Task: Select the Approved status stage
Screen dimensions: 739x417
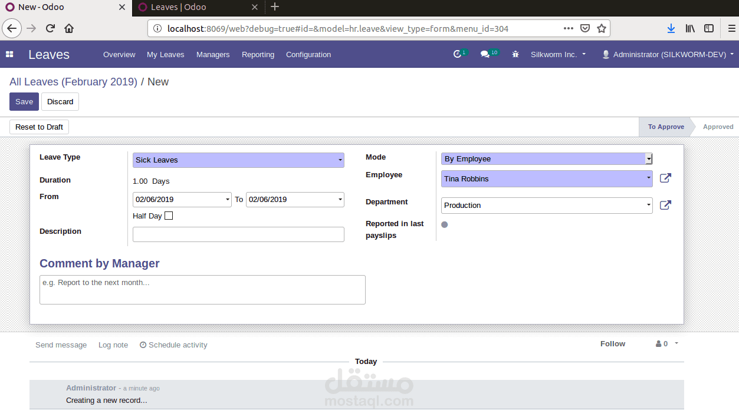Action: (718, 127)
